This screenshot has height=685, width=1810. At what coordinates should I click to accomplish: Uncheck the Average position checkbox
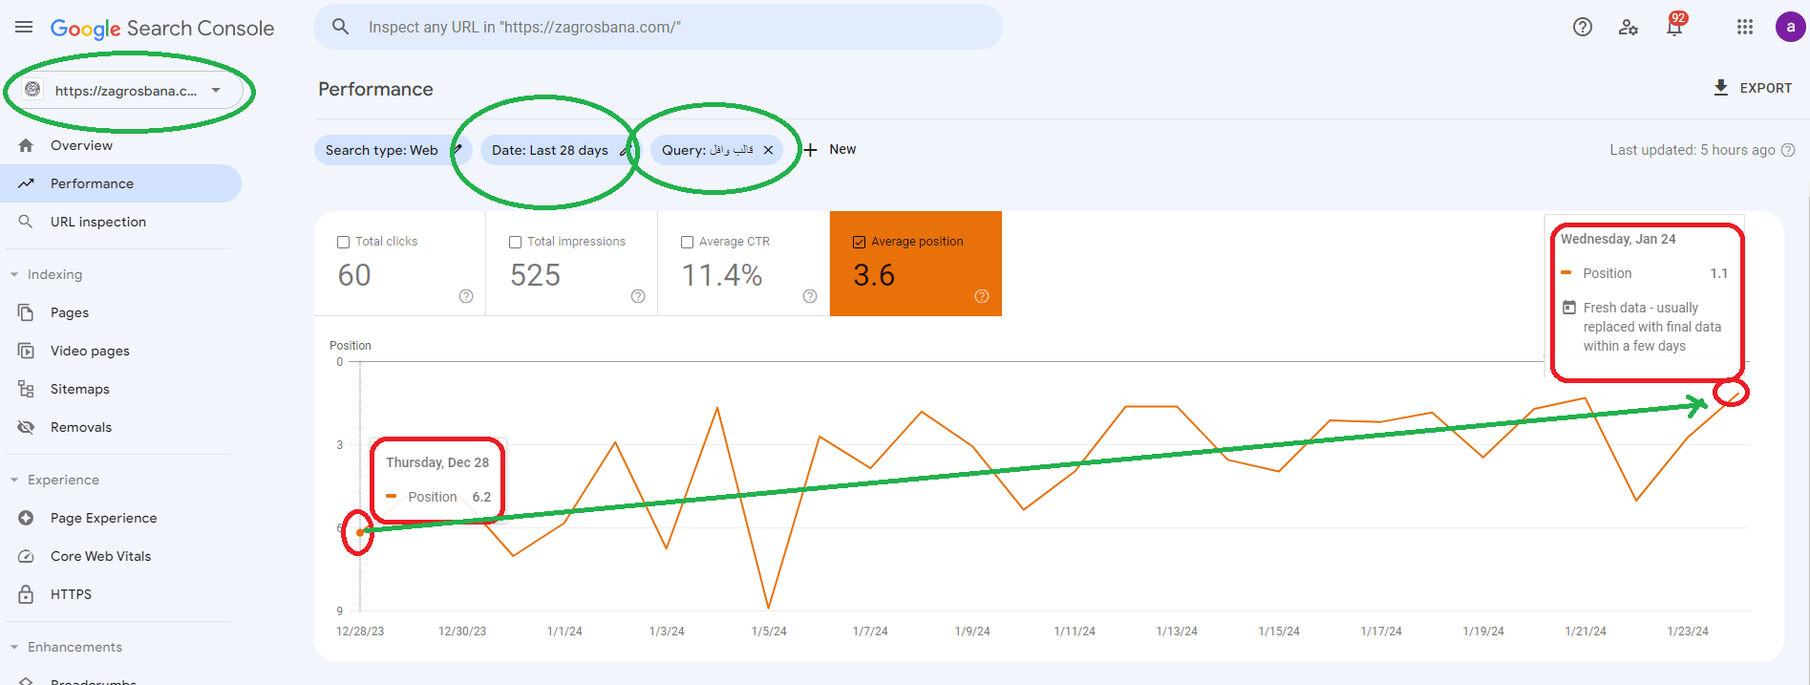859,243
